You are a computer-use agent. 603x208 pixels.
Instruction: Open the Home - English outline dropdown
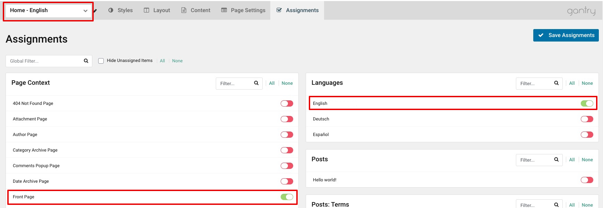[x=48, y=11]
